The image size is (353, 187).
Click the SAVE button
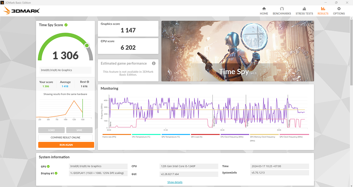[x=79, y=130]
